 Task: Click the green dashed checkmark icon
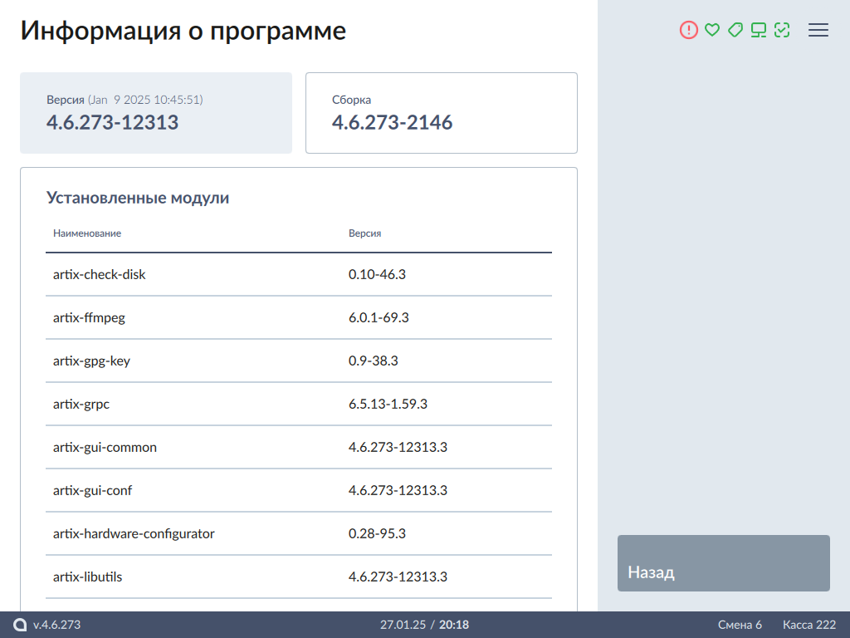pyautogui.click(x=781, y=30)
